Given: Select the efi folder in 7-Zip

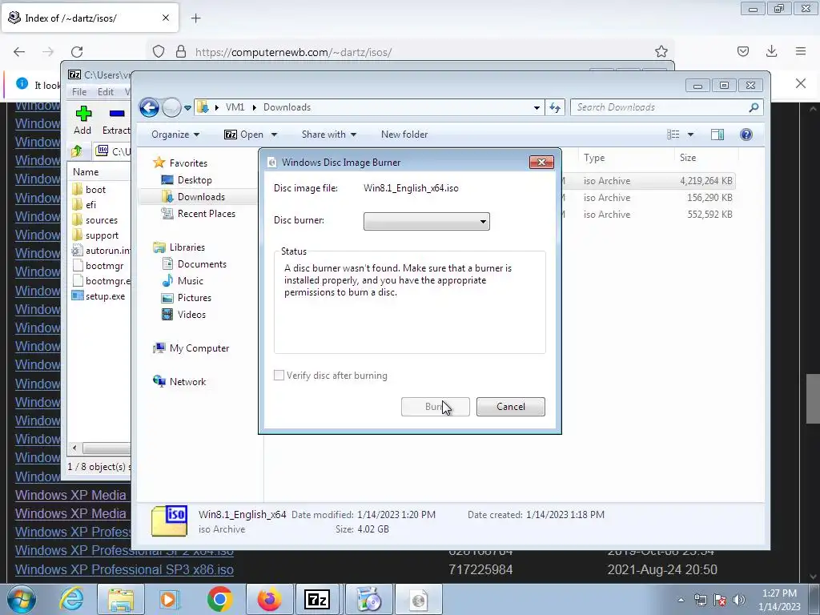Looking at the screenshot, I should 84,204.
